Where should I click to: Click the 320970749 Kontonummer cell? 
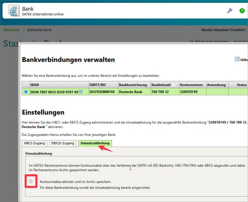pos(193,92)
